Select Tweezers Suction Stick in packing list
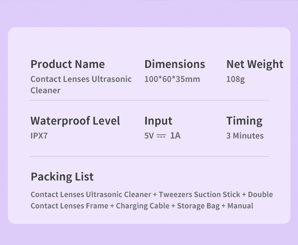 [200, 194]
